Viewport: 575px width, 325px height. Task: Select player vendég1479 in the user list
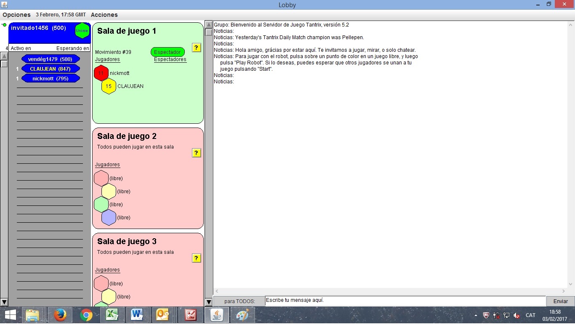[x=51, y=59]
